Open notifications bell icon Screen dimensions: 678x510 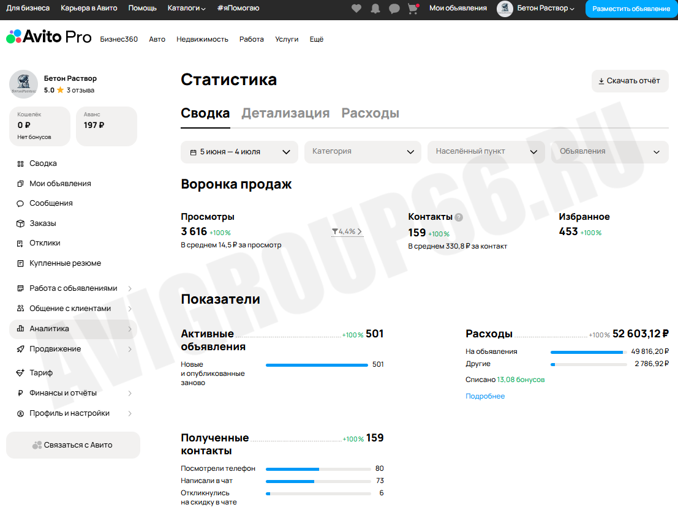(x=375, y=8)
